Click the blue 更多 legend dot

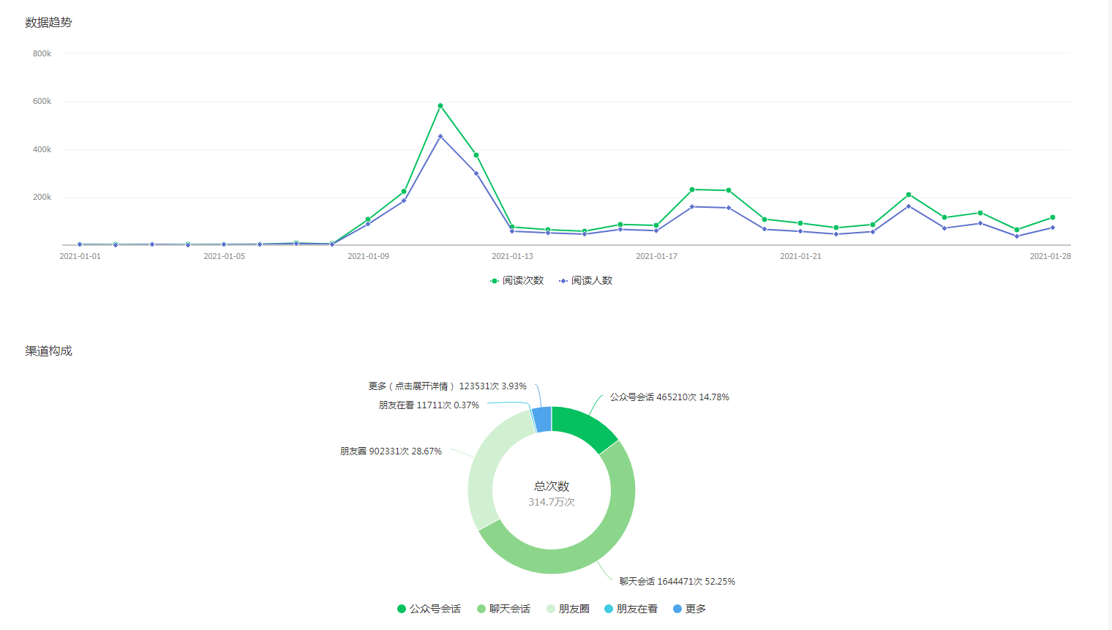[x=677, y=608]
